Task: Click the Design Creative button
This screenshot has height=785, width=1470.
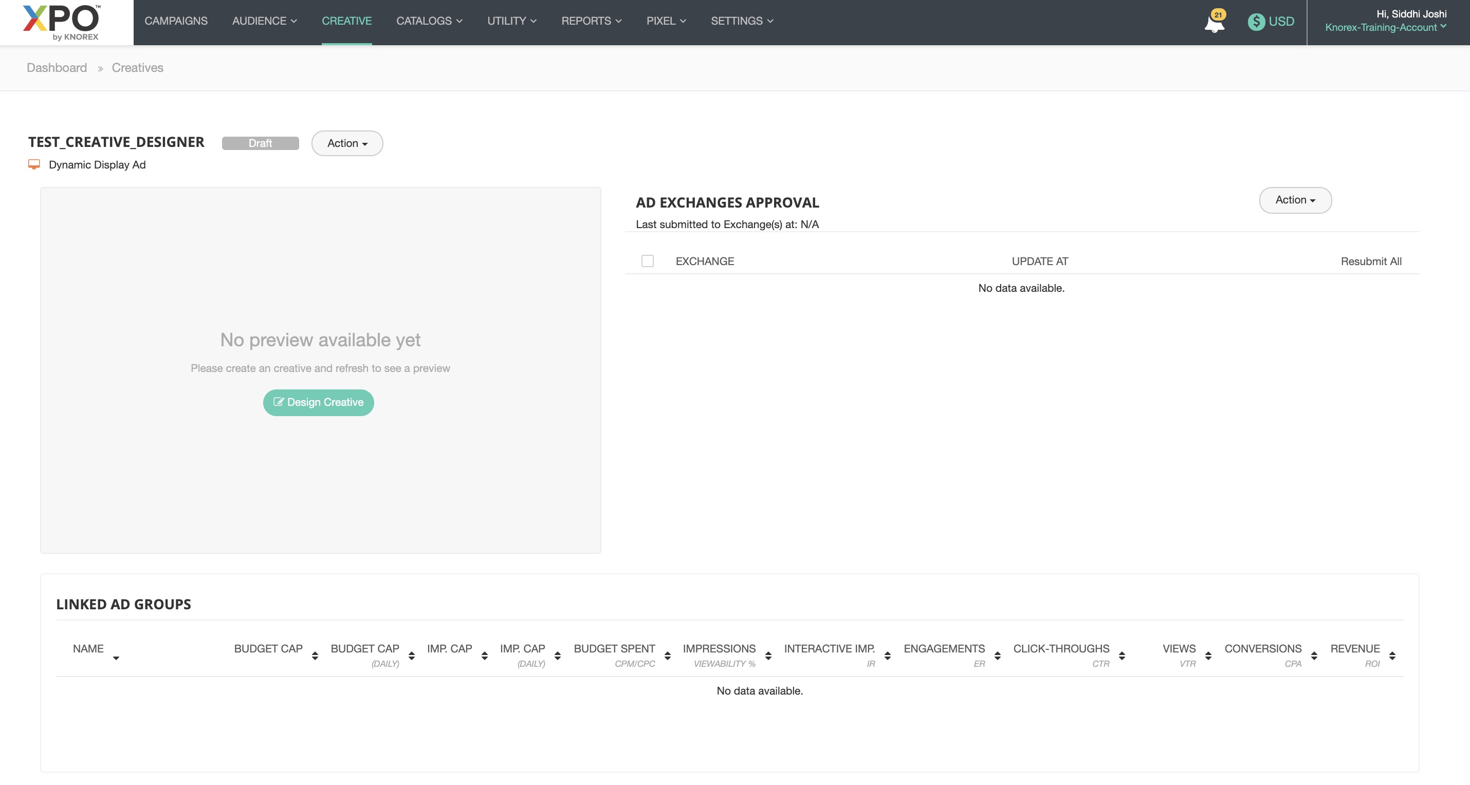Action: (x=319, y=402)
